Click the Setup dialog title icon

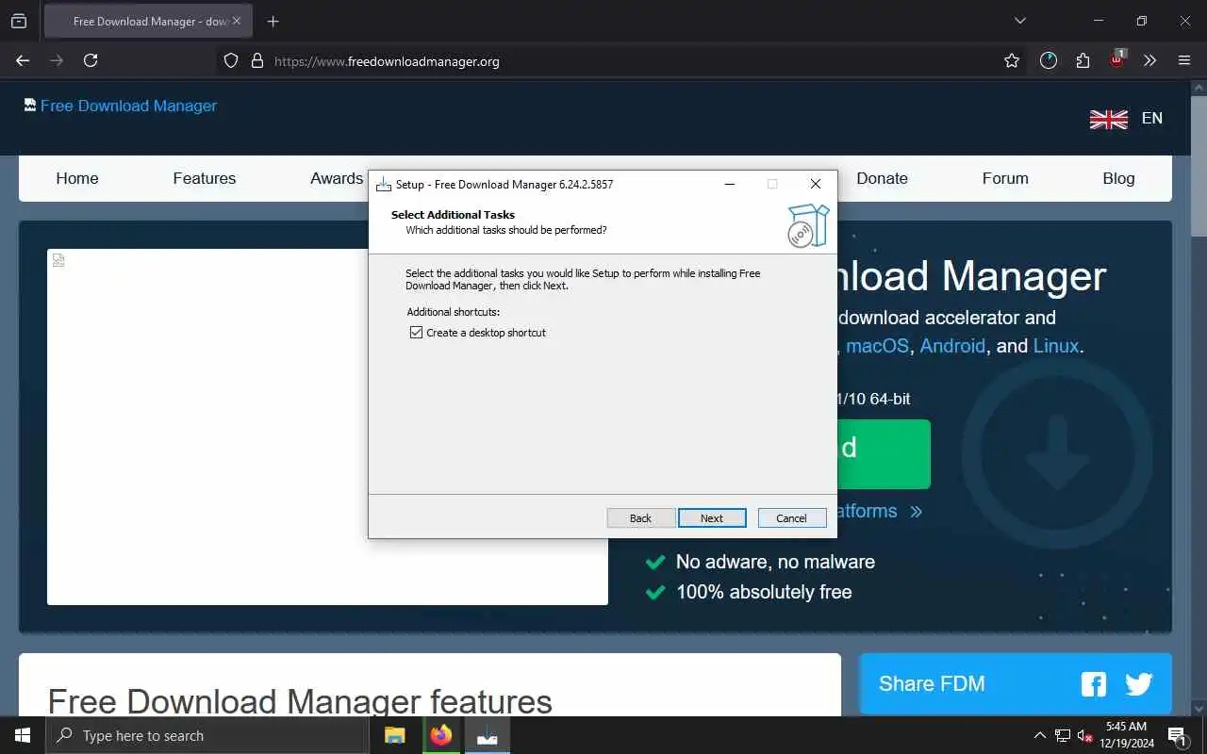[384, 184]
